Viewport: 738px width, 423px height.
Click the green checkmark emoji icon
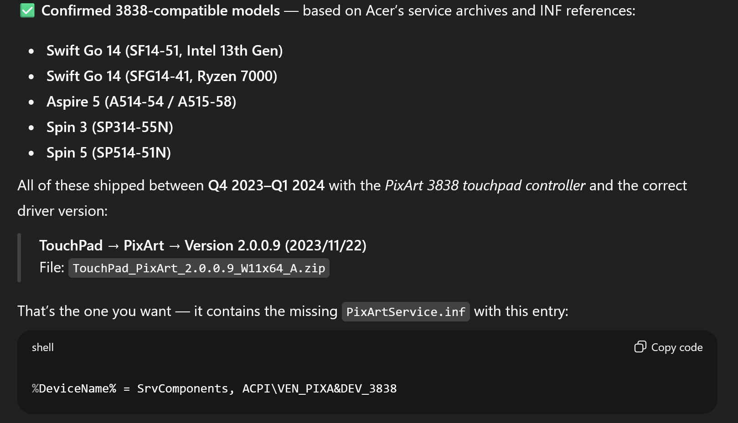[x=27, y=10]
